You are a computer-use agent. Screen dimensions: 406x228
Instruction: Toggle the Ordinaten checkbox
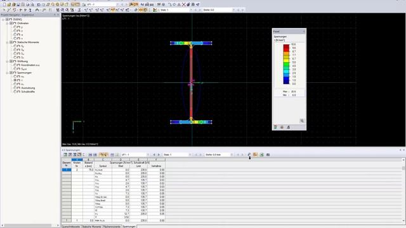click(11, 23)
